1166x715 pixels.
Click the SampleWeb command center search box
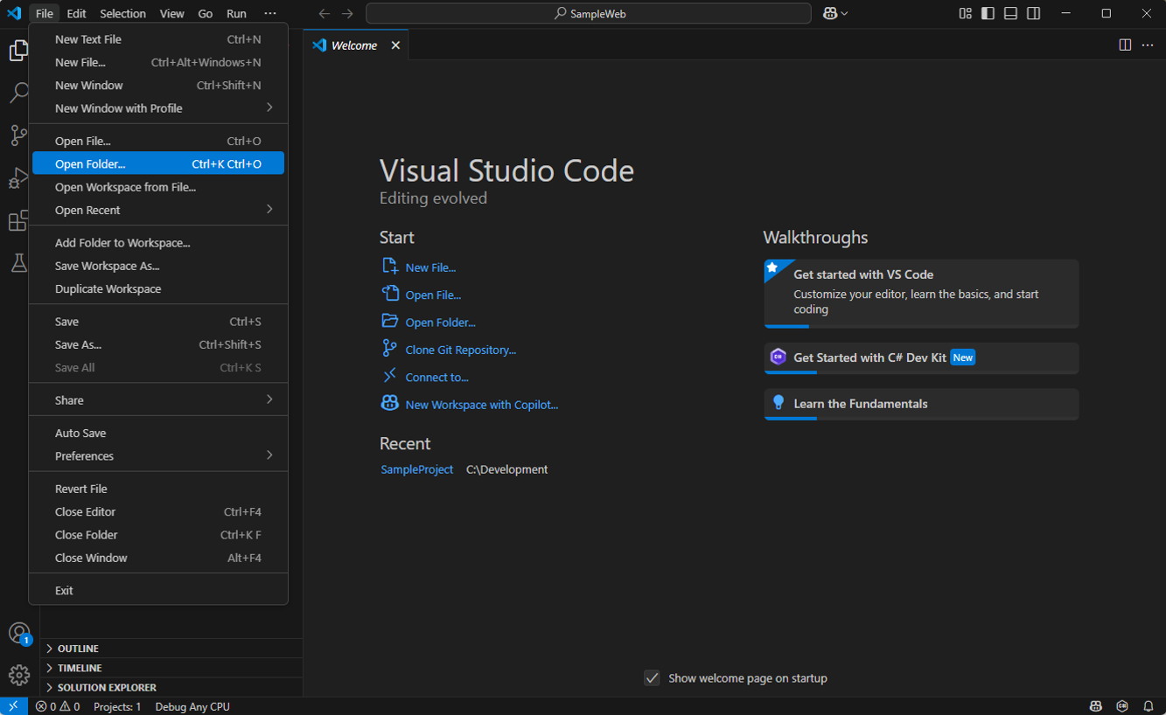589,14
